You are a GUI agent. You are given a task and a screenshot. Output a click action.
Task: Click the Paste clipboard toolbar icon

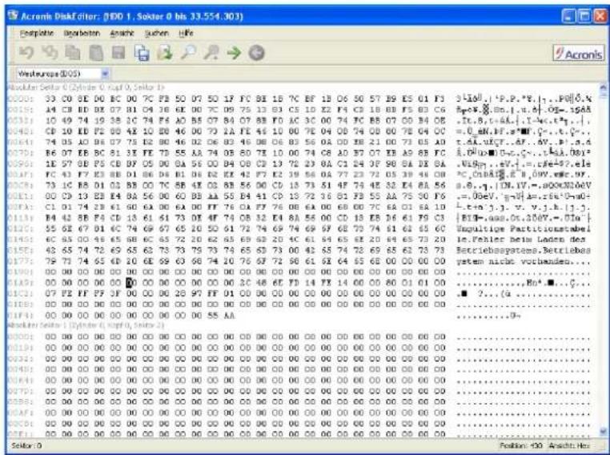(x=96, y=53)
